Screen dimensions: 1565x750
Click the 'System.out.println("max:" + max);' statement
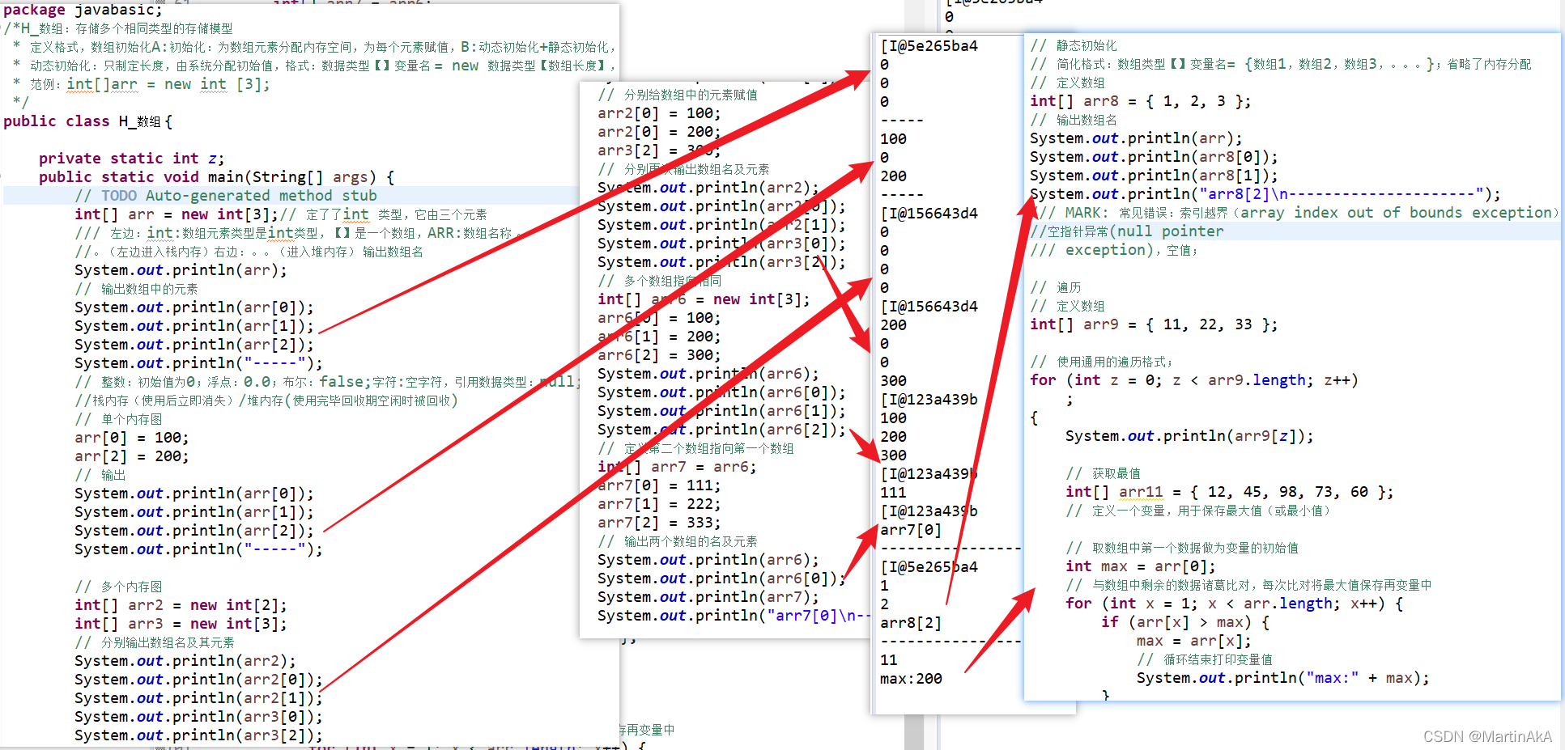(1283, 678)
